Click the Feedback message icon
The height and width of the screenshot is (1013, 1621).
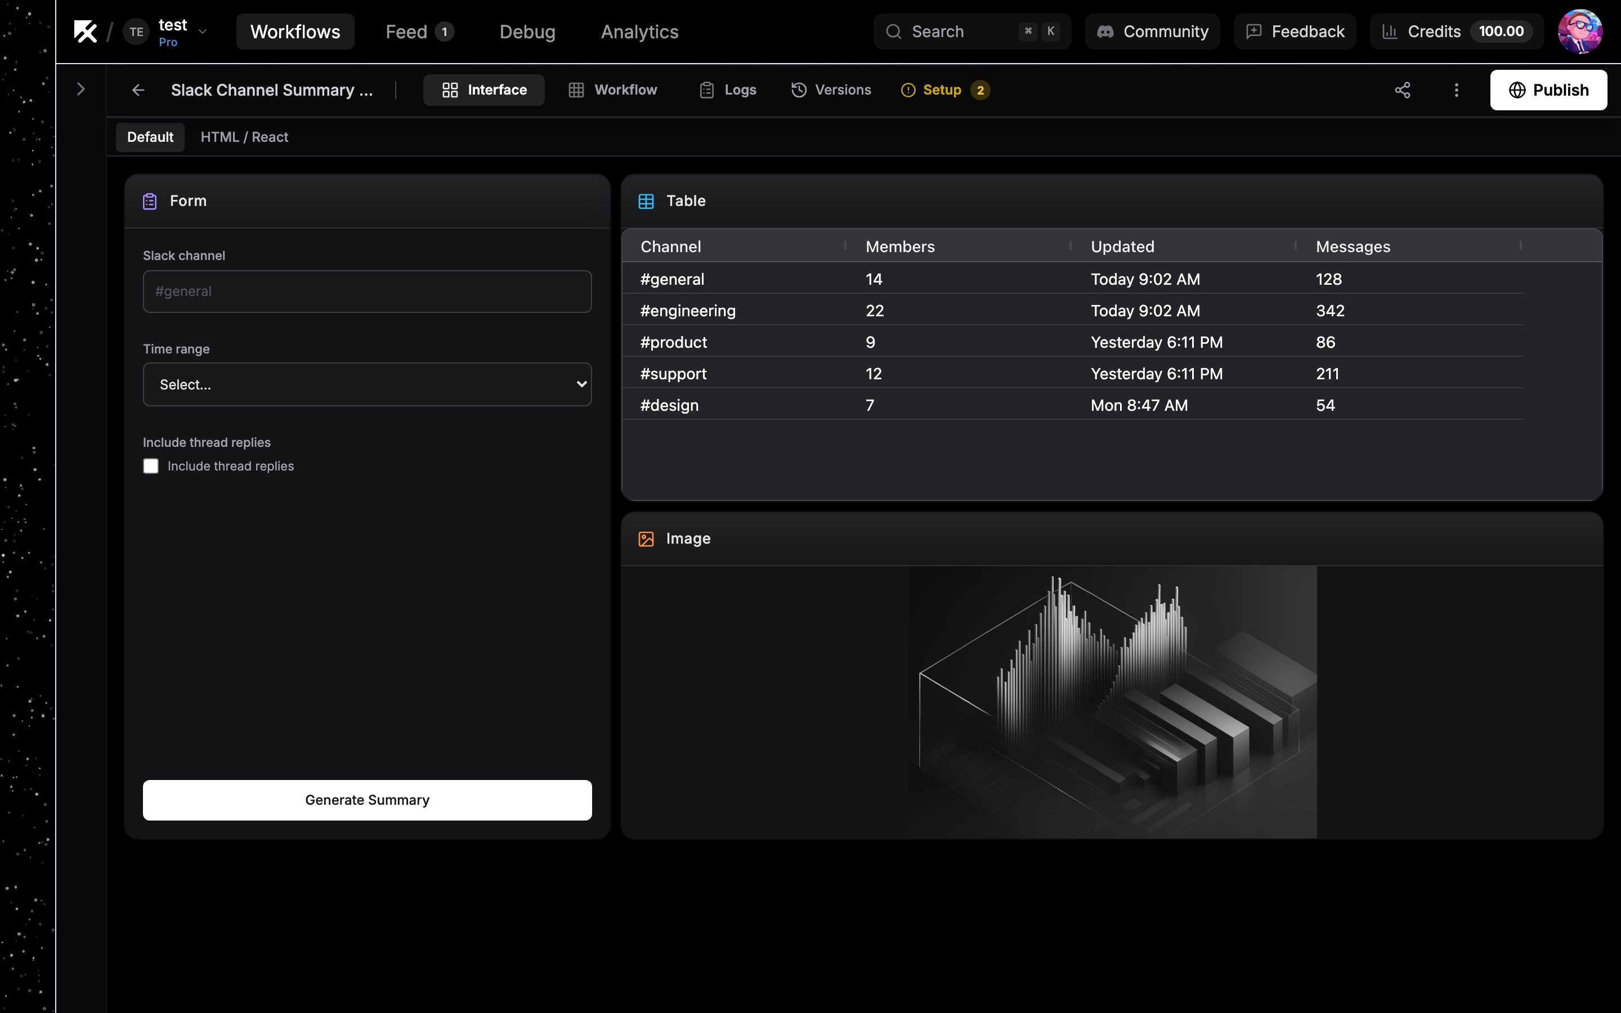[1253, 32]
